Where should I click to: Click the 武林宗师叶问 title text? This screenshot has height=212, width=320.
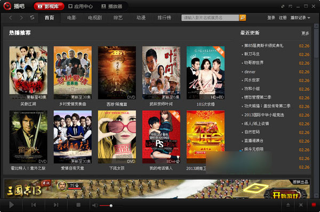click(x=161, y=104)
